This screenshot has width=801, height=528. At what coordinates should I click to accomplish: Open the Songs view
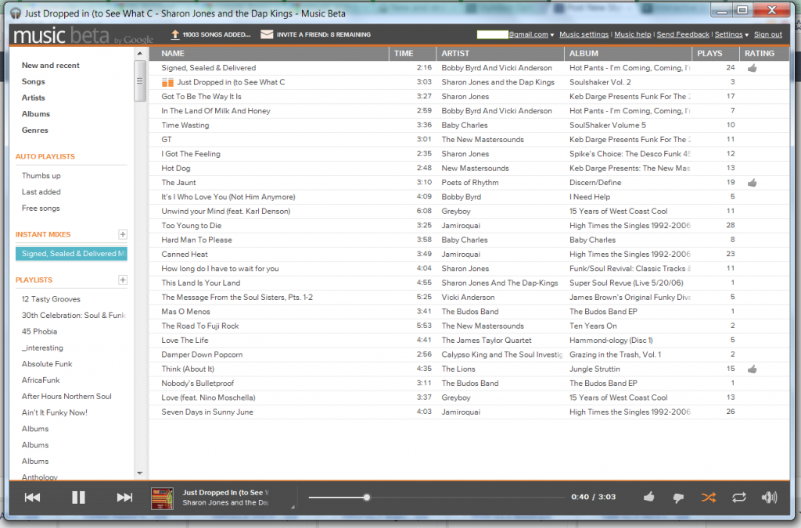33,82
